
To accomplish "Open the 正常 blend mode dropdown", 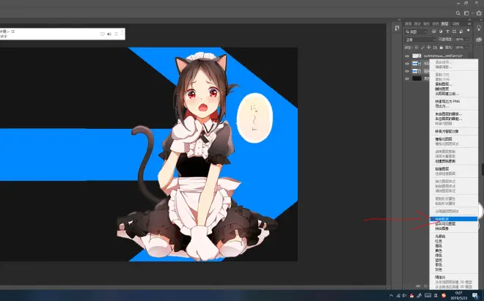I will 420,40.
